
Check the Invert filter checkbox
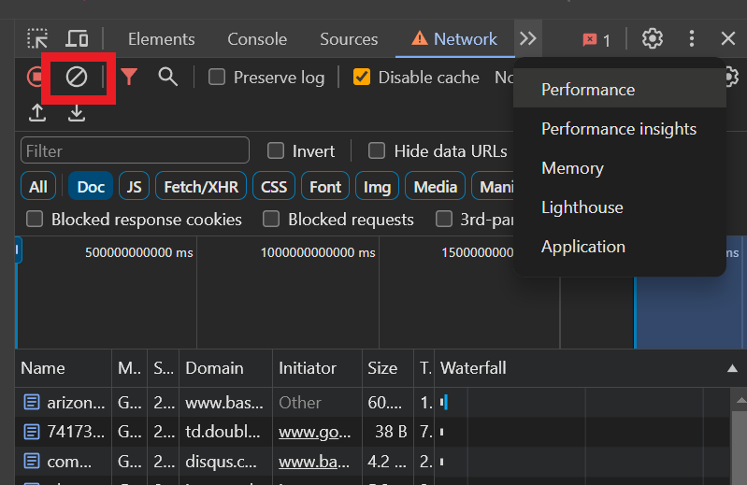276,150
